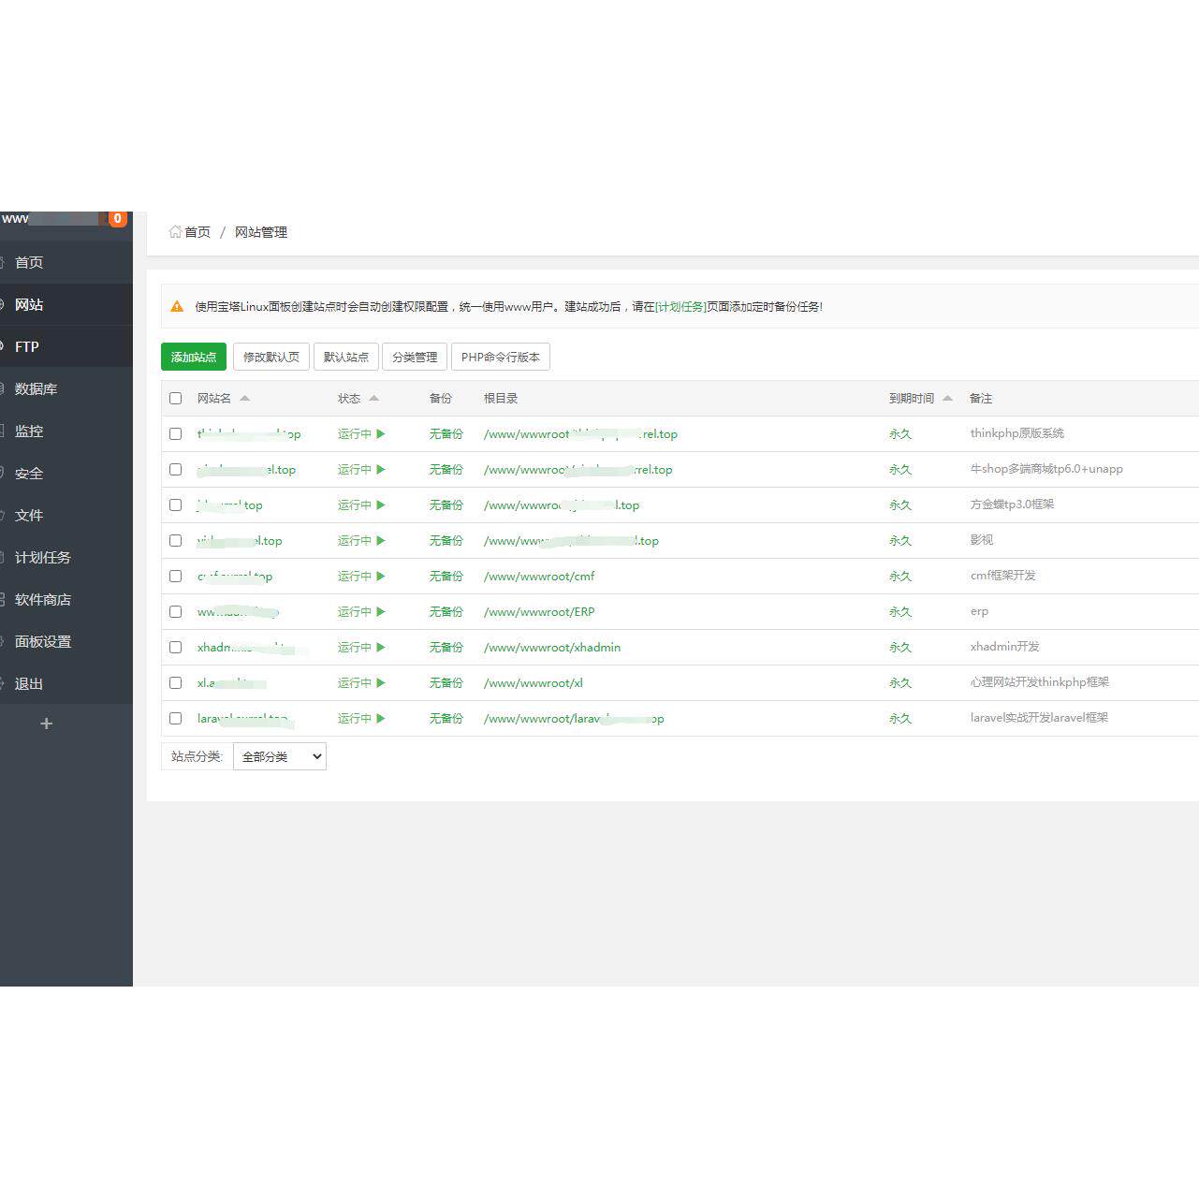Follow the [计划任务] link in the notice
The width and height of the screenshot is (1199, 1199).
[x=680, y=306]
